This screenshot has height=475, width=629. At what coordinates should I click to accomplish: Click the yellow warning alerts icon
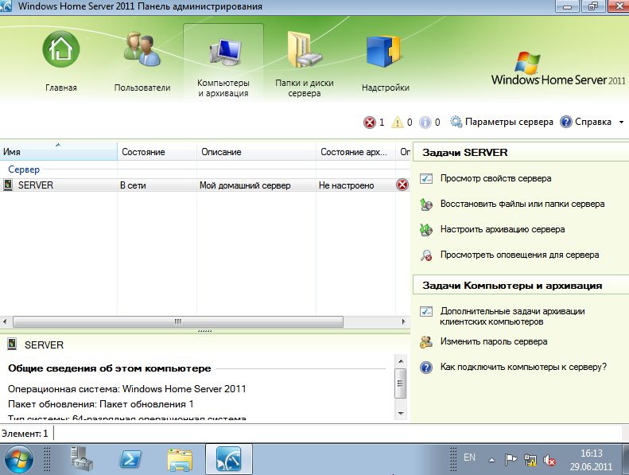point(397,122)
